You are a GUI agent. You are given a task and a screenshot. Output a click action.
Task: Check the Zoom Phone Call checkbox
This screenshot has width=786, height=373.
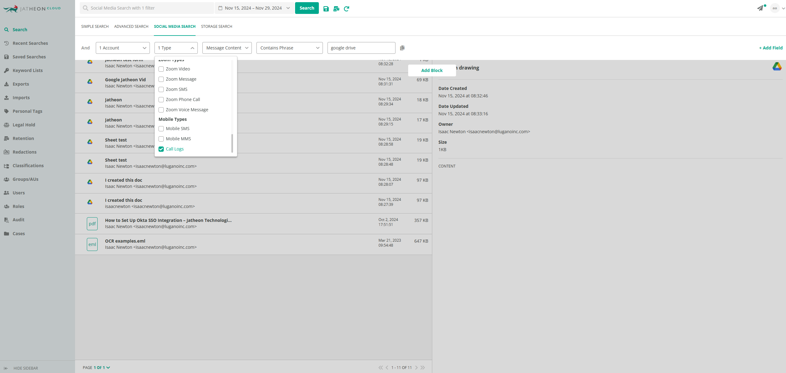pyautogui.click(x=161, y=100)
